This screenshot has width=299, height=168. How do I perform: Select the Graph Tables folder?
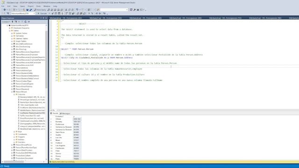click(21, 42)
